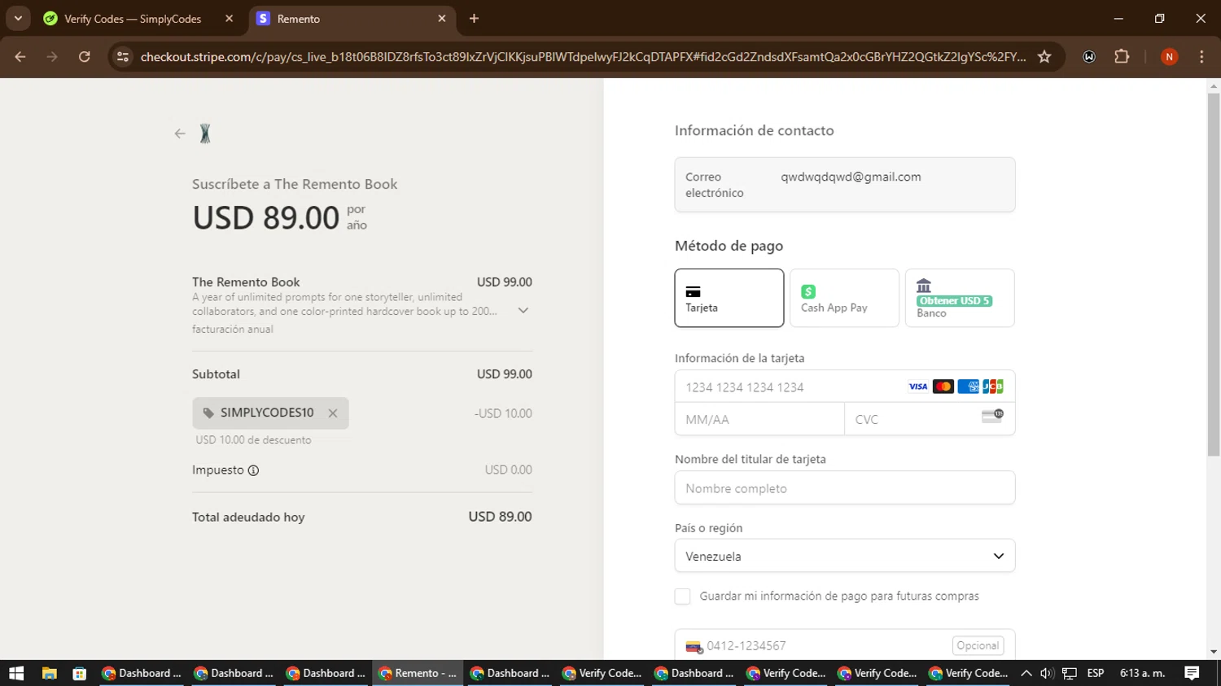1221x686 pixels.
Task: Open the taskbar clock showing 6:13 a. m.
Action: tap(1142, 673)
